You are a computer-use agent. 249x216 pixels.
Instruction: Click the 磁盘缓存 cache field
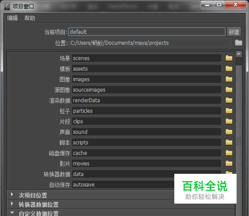click(146, 153)
